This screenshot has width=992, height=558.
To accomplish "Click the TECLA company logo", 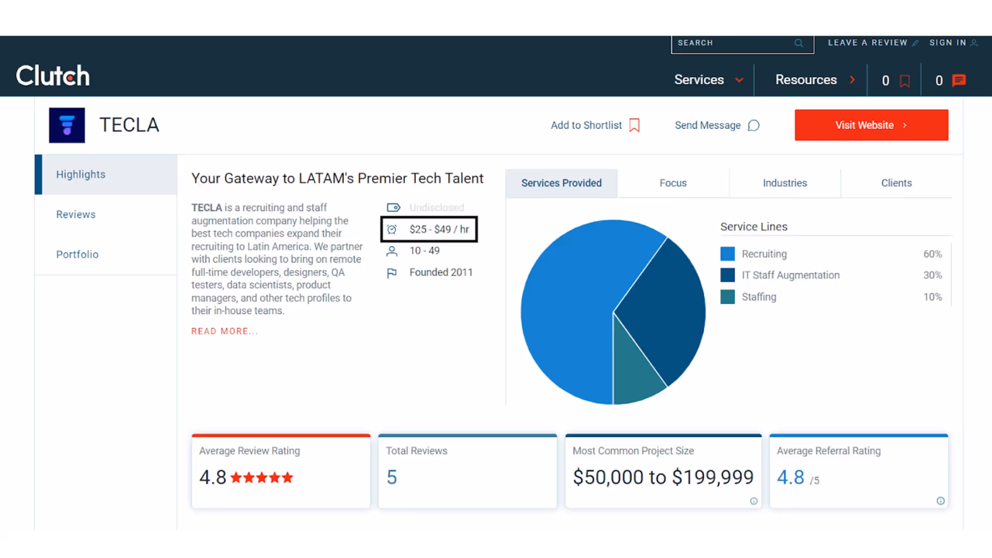I will (67, 125).
